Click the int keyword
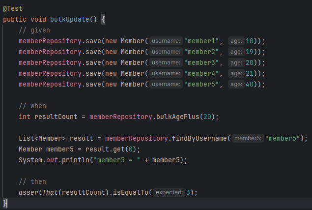 click(x=25, y=117)
